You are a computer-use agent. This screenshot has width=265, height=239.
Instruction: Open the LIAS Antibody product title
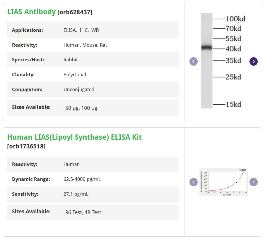(x=31, y=12)
